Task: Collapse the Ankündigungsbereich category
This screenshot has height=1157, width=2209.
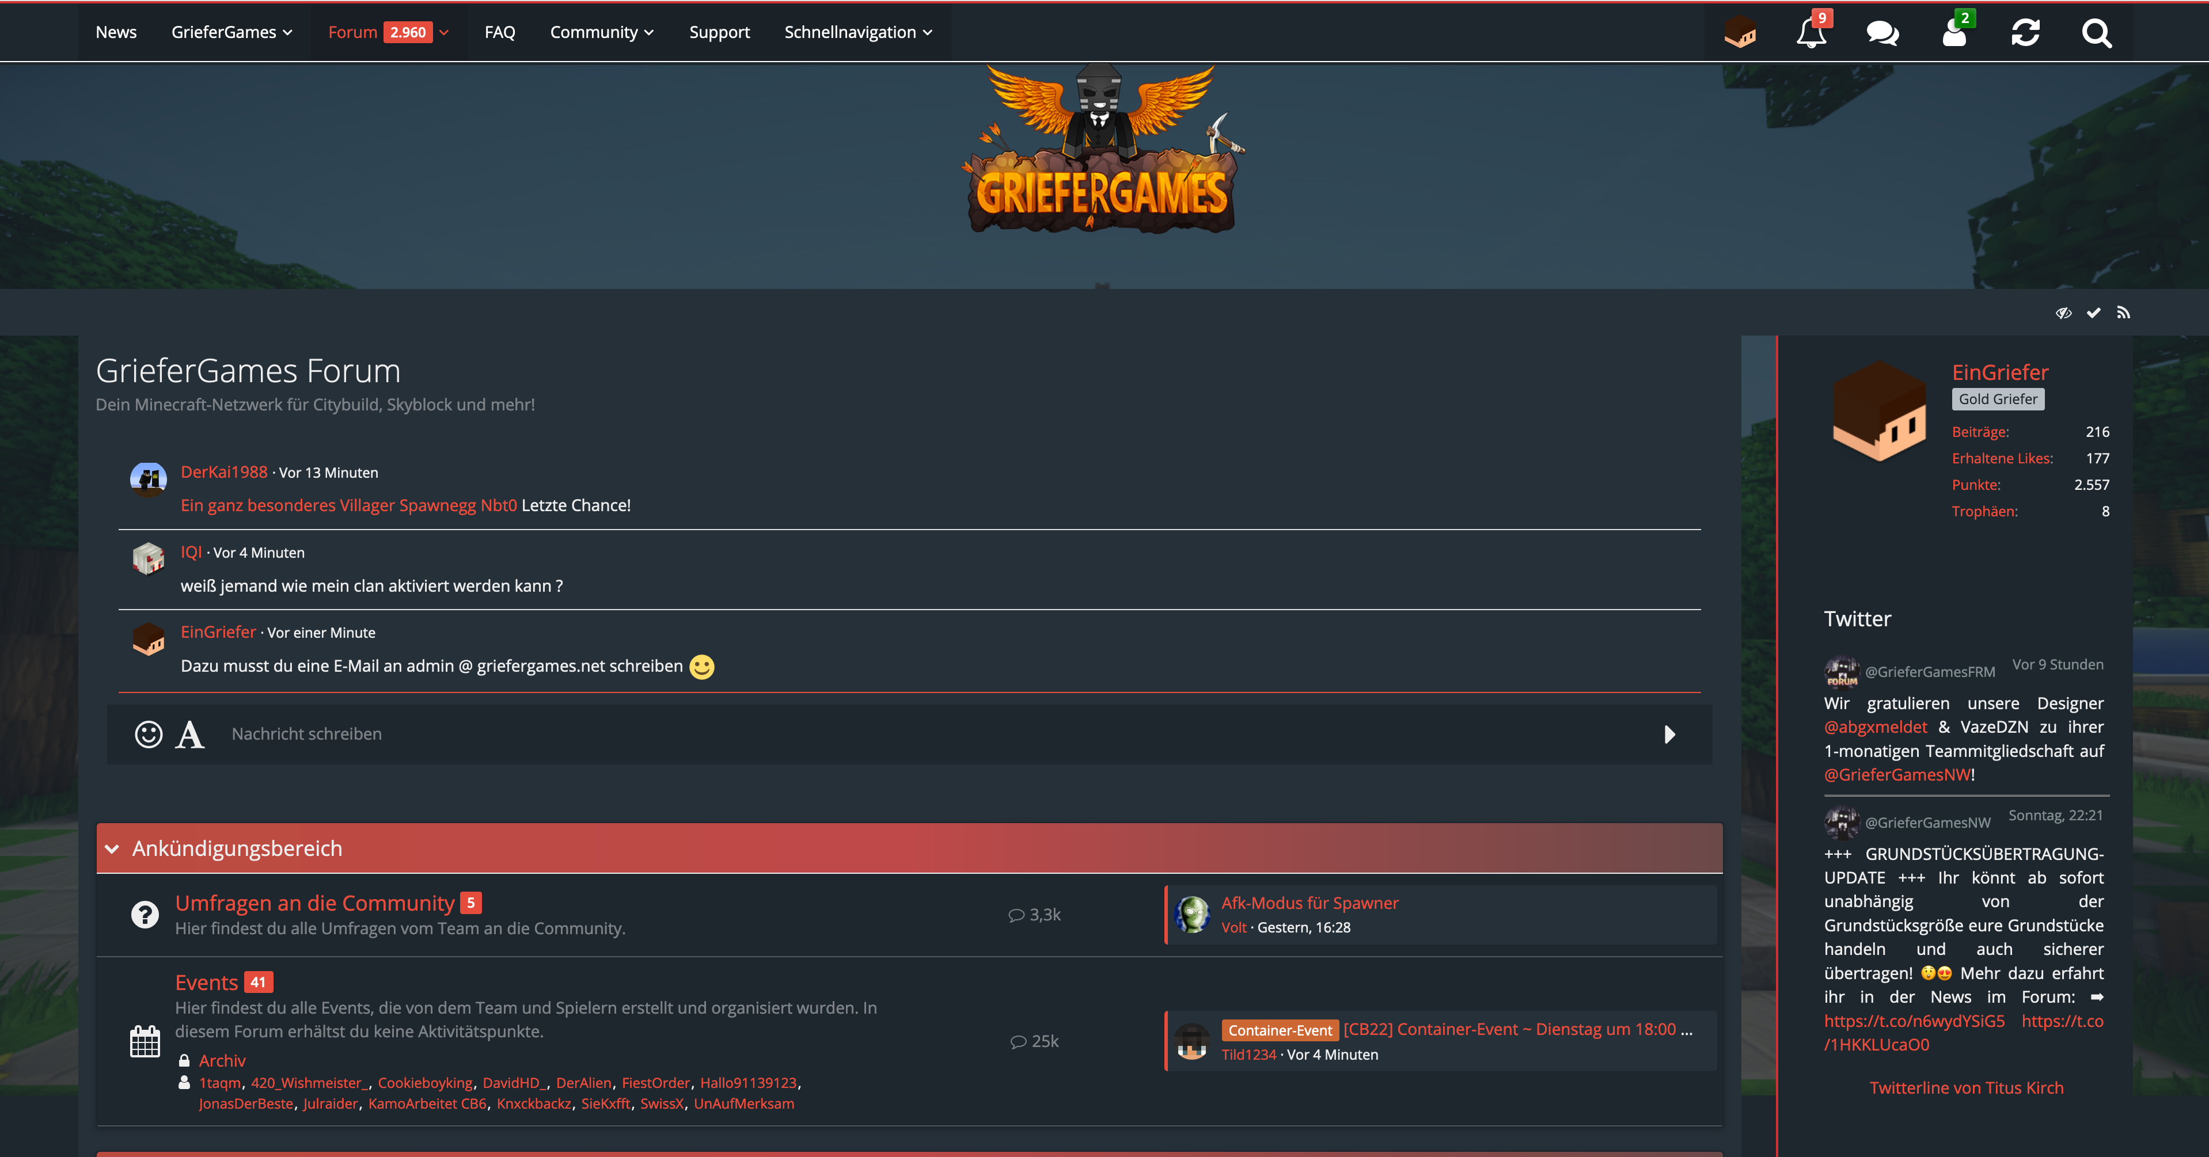Action: click(x=112, y=848)
